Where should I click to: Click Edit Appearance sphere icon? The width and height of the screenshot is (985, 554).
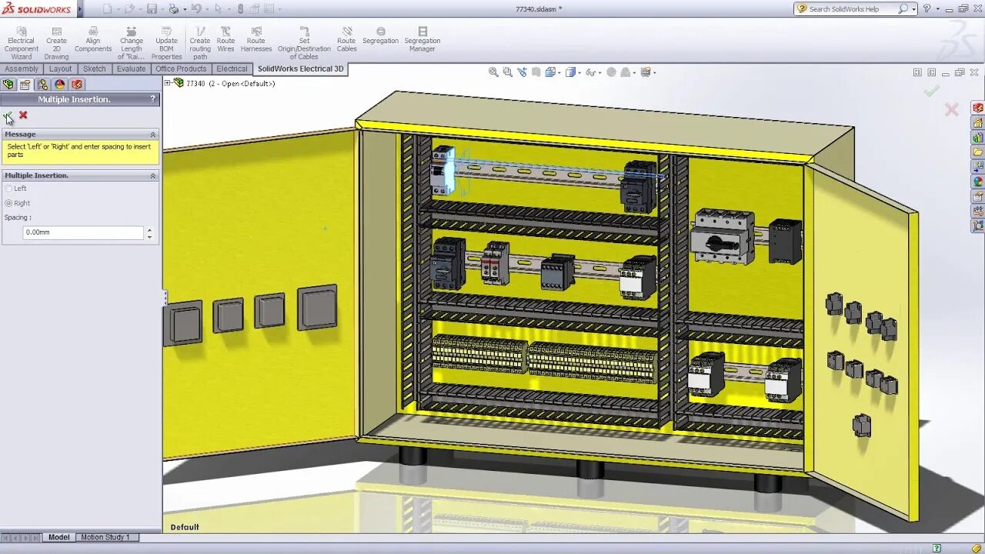coord(611,72)
